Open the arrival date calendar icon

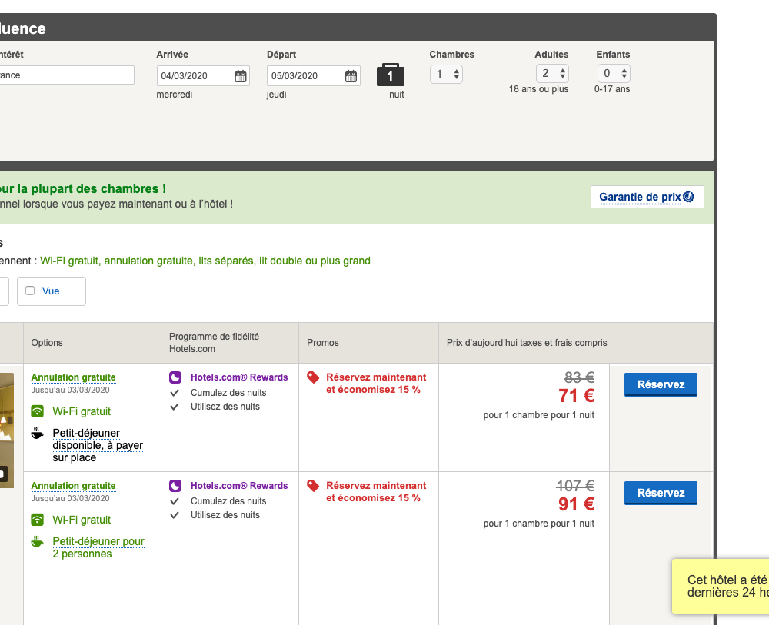[240, 76]
